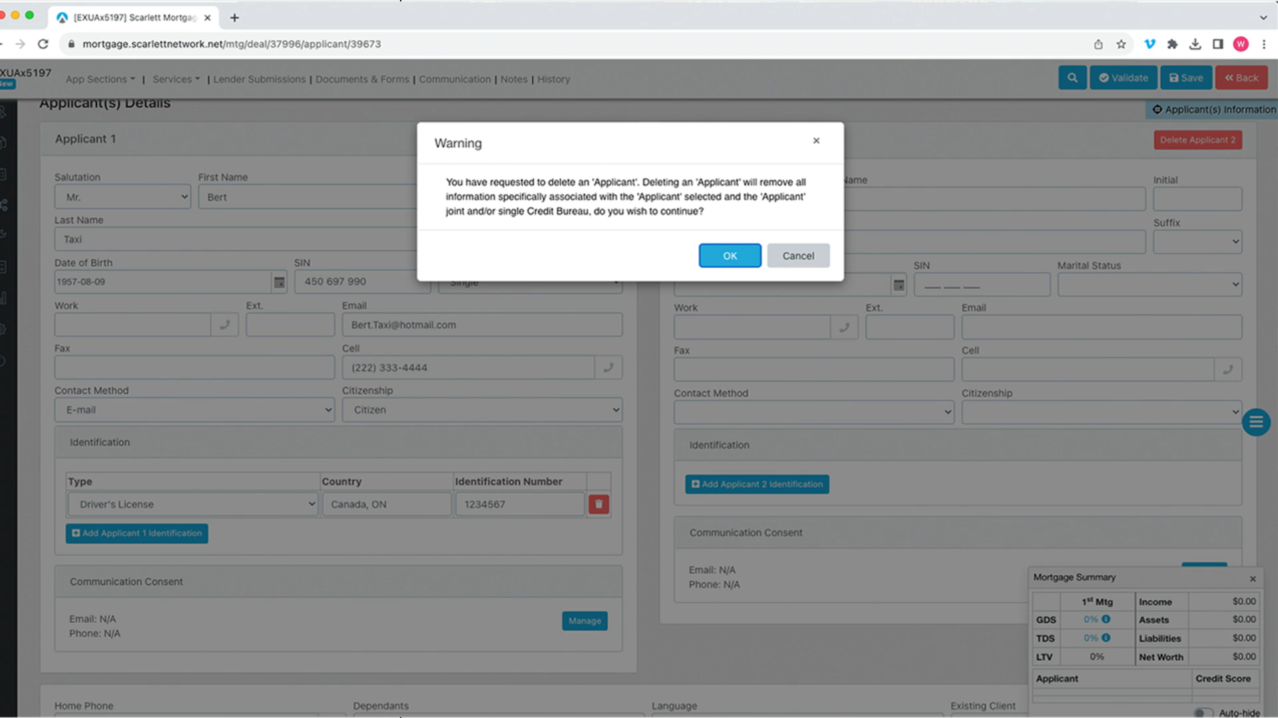This screenshot has height=718, width=1278.
Task: Expand the Citizenship Citizen dropdown
Action: point(482,410)
